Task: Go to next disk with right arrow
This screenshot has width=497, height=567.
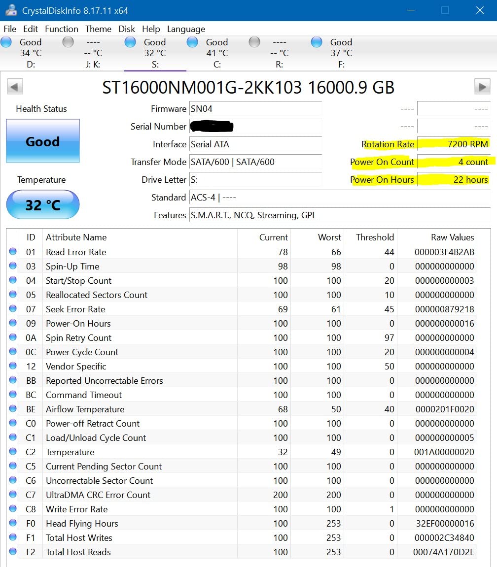Action: pos(482,87)
